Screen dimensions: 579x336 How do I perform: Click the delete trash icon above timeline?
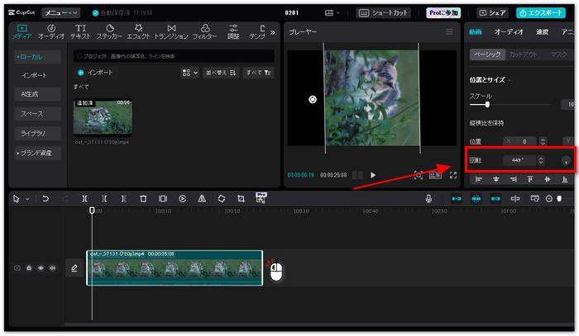click(143, 198)
